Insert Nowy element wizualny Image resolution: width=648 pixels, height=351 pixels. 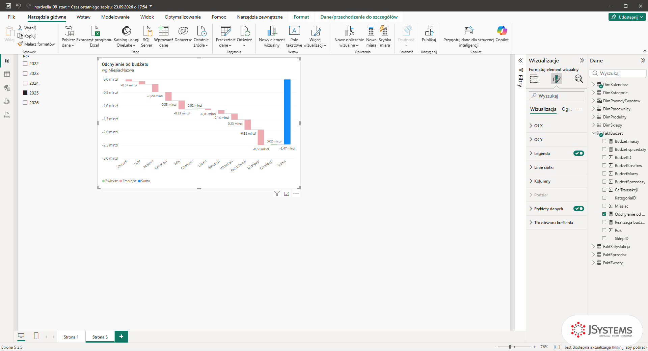272,36
